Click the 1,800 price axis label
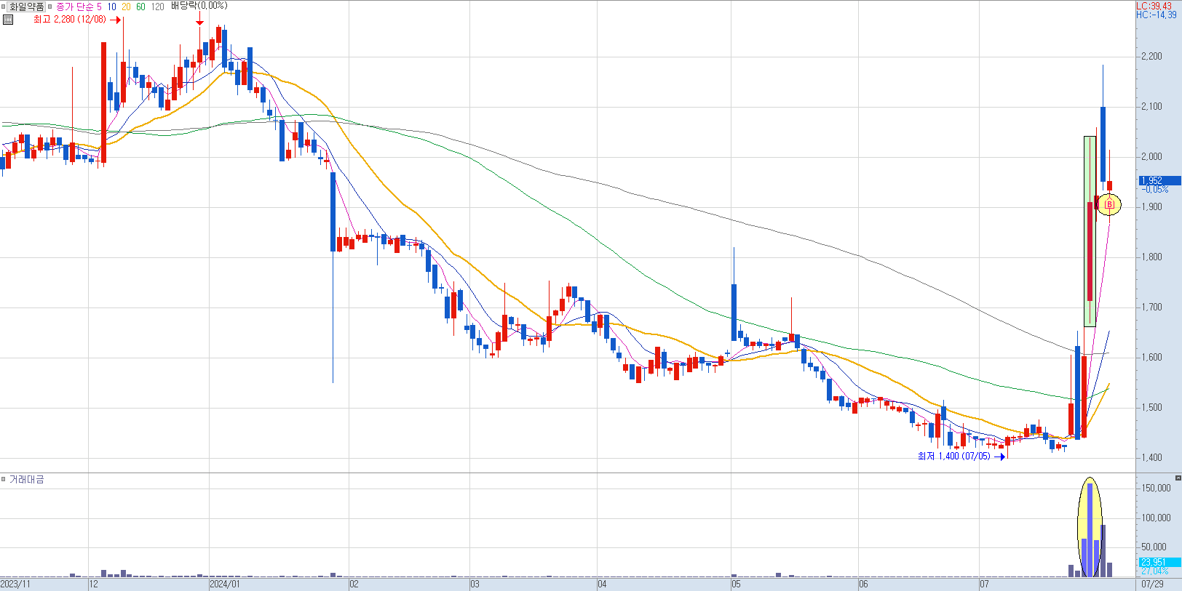Screen dimensions: 1182x591 [x=1151, y=257]
